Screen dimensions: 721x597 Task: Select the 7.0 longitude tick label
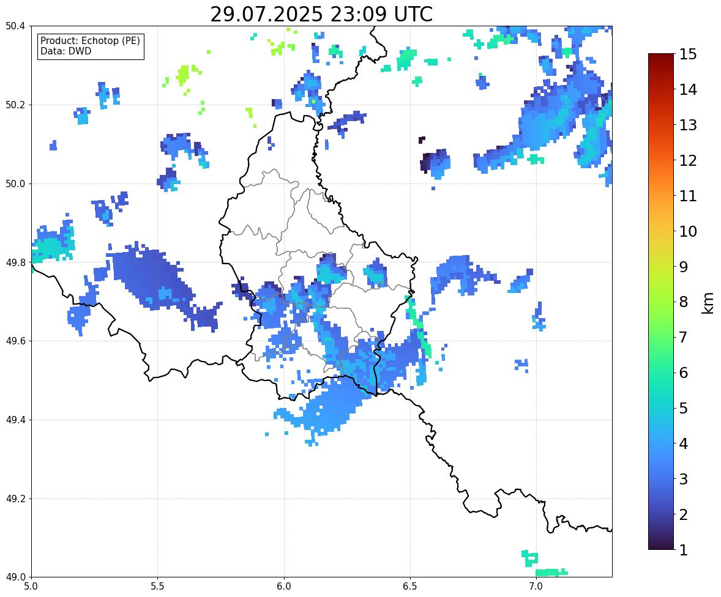(x=536, y=587)
